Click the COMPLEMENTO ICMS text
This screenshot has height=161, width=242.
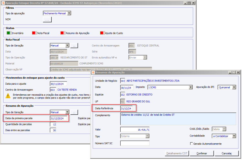click(x=91, y=63)
